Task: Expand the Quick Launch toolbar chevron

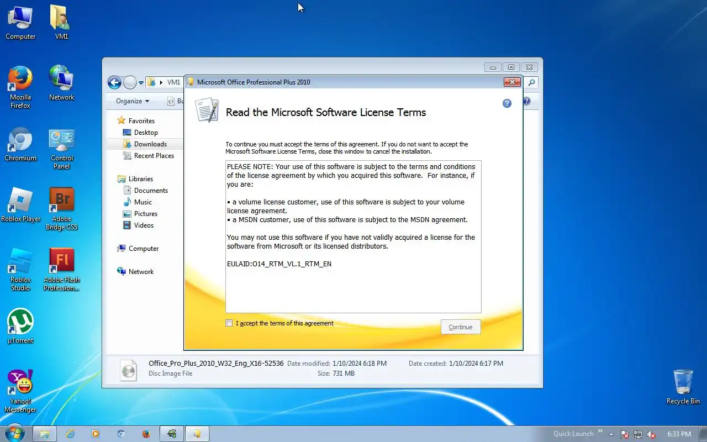Action: point(600,432)
